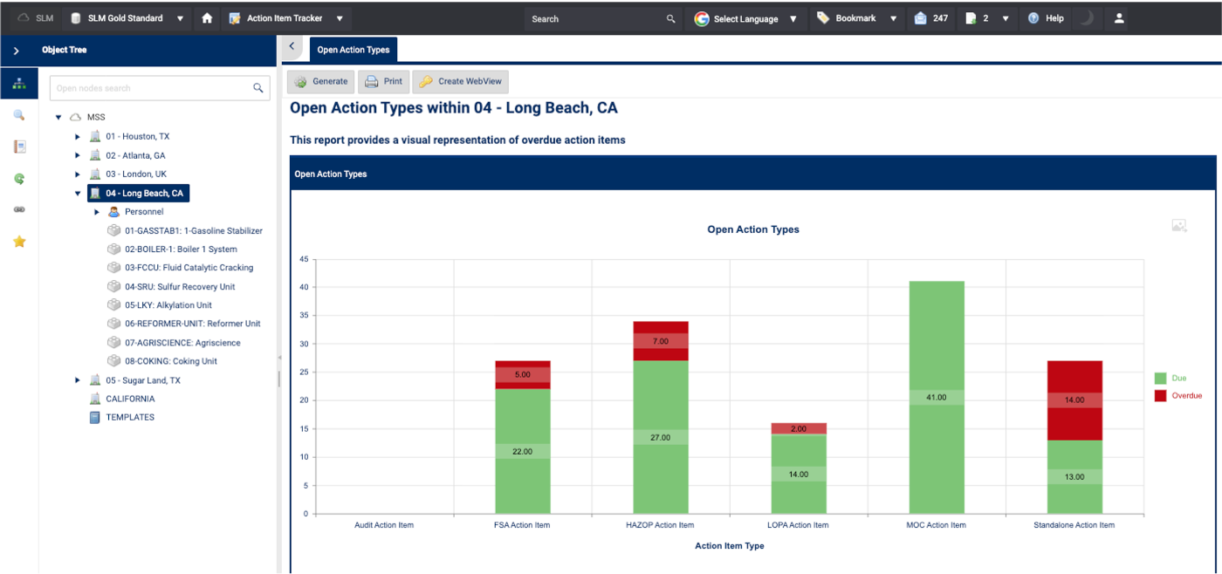
Task: Click the magnifier search icon in left sidebar
Action: (19, 115)
